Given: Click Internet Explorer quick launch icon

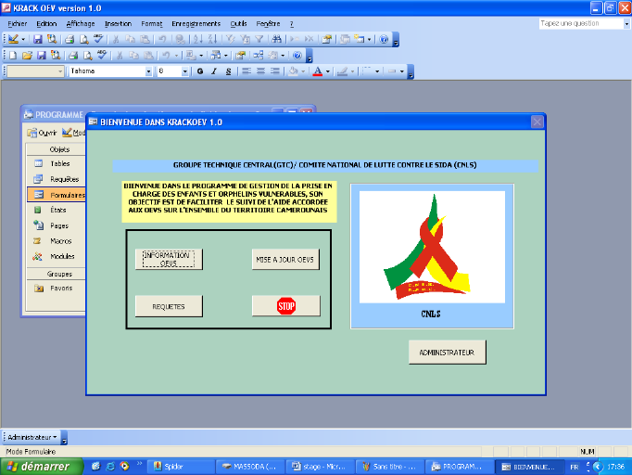Looking at the screenshot, I should point(110,467).
